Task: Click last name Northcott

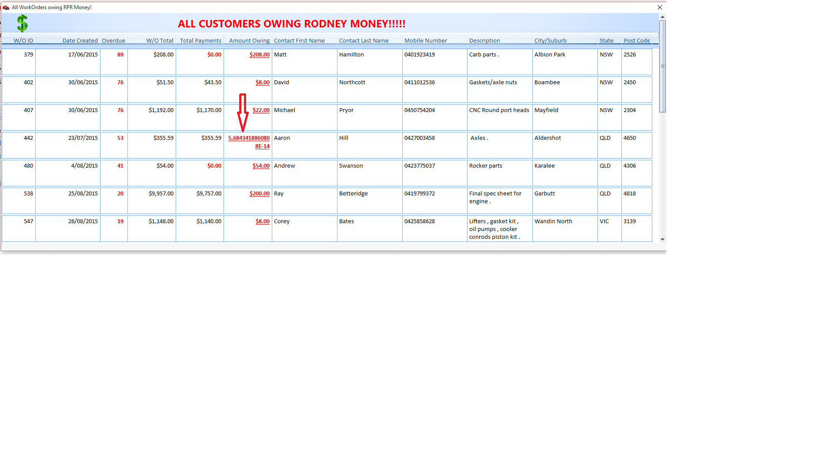Action: [x=352, y=83]
